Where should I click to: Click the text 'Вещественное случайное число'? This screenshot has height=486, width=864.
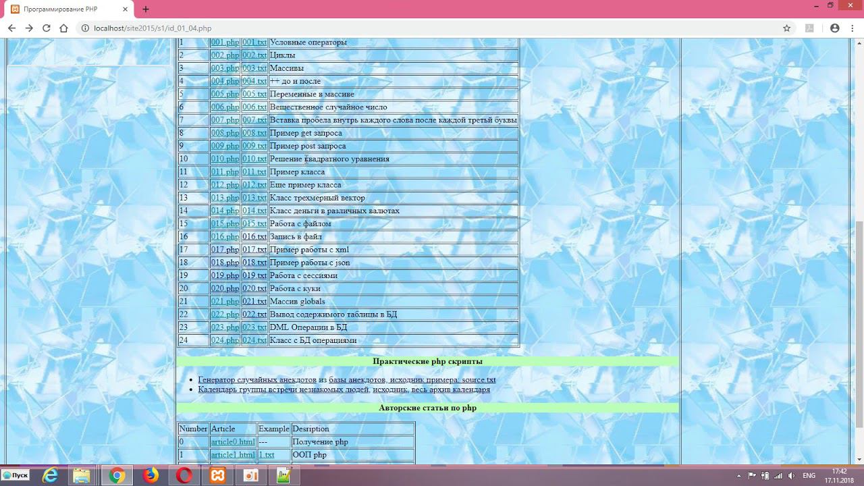(328, 107)
